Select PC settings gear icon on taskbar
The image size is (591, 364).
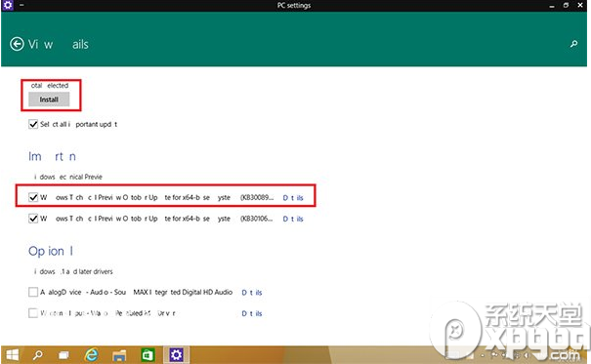point(176,355)
